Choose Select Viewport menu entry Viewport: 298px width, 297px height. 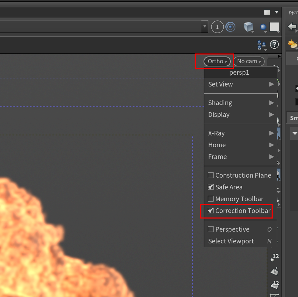click(240, 241)
